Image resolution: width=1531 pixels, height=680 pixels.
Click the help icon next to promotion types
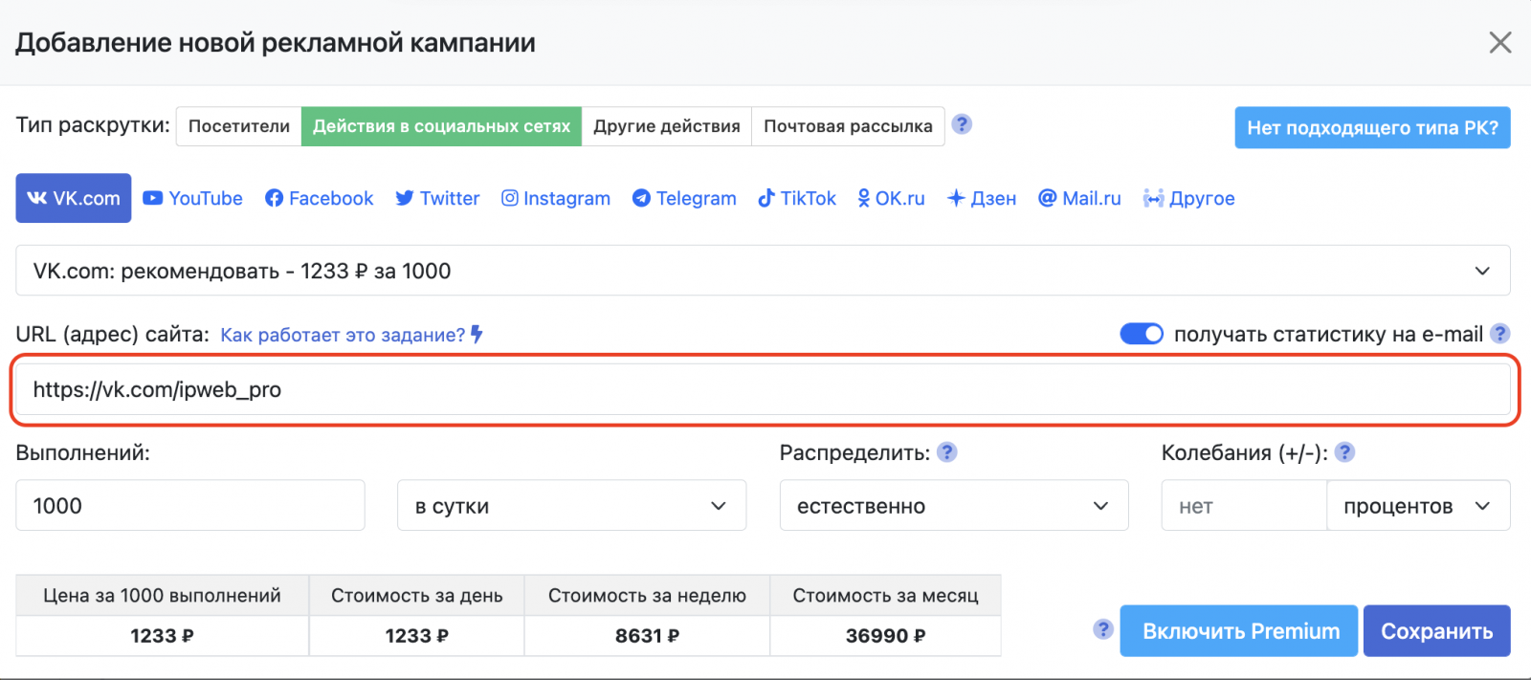pyautogui.click(x=962, y=124)
